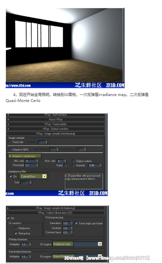Collapse the Image sampler (Antialiasing) rollout in first panel

point(55,133)
